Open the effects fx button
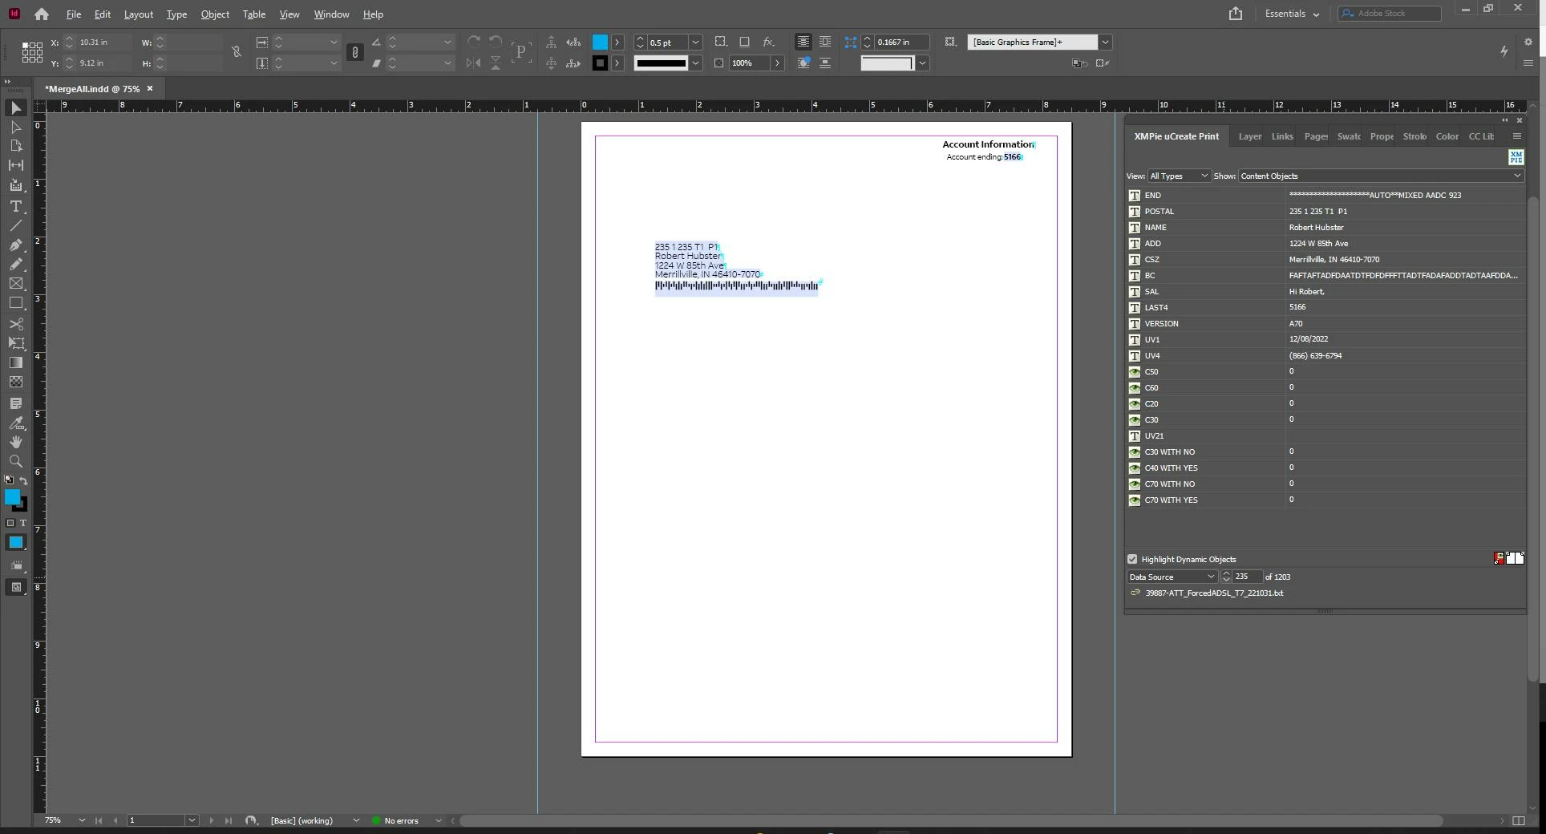1546x834 pixels. tap(768, 42)
